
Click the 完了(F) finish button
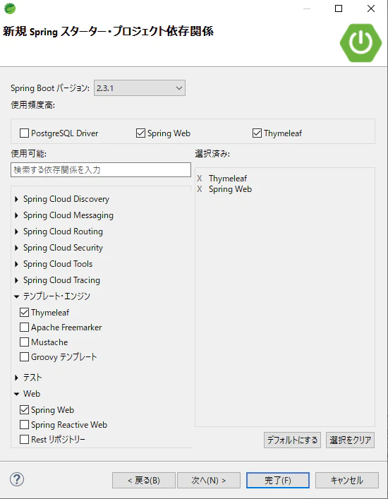coord(278,480)
